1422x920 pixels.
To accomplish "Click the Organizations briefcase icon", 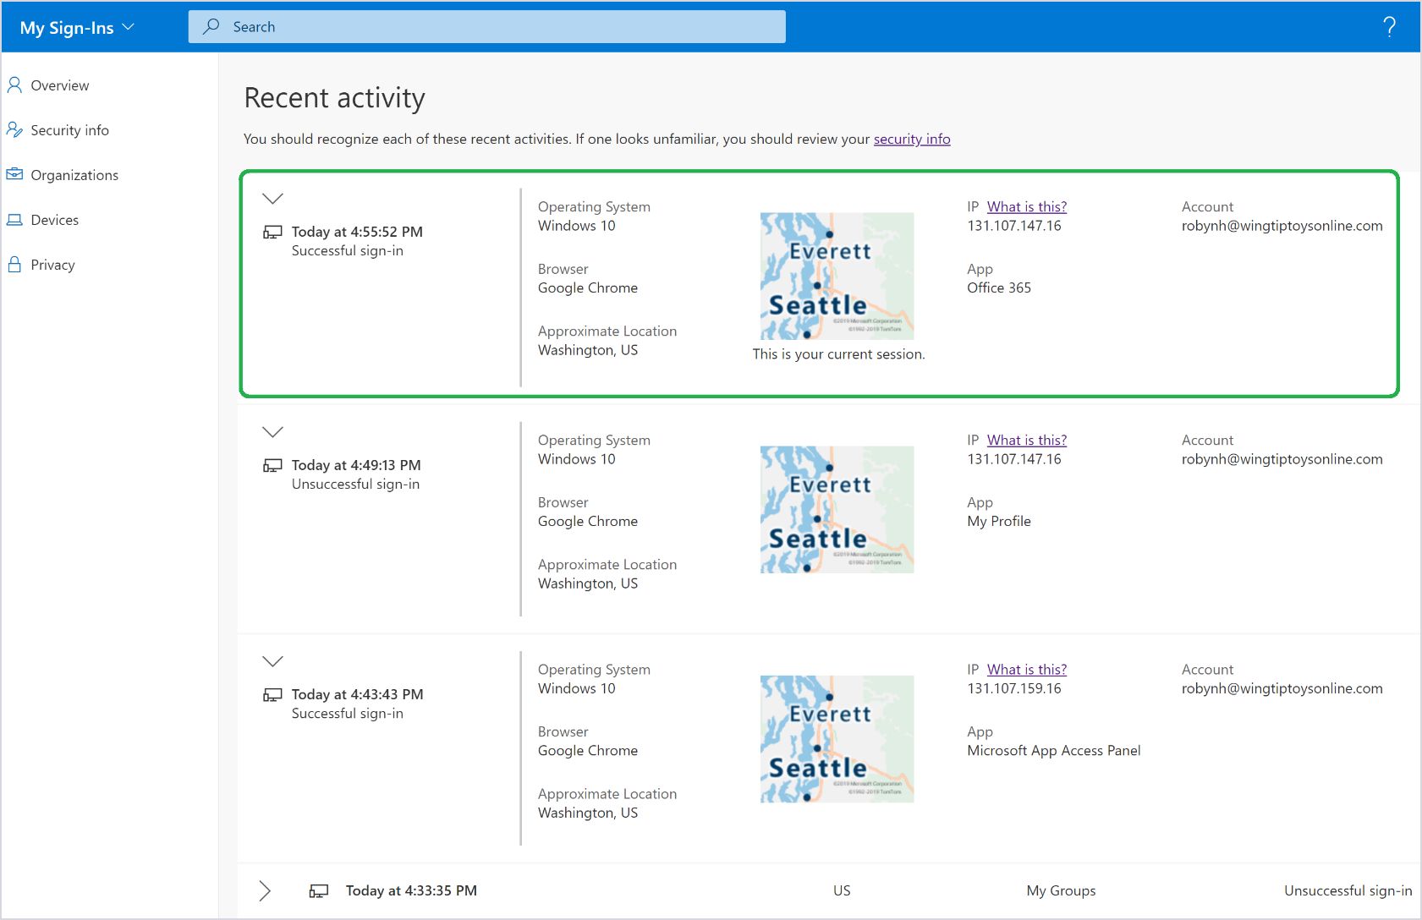I will (14, 174).
